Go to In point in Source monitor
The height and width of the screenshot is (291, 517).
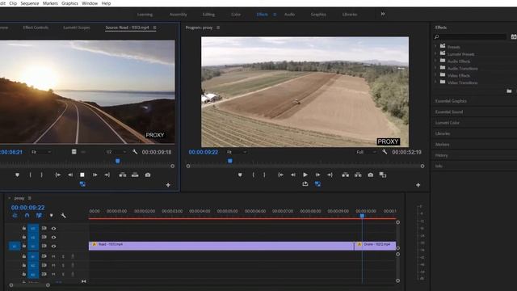click(x=57, y=175)
